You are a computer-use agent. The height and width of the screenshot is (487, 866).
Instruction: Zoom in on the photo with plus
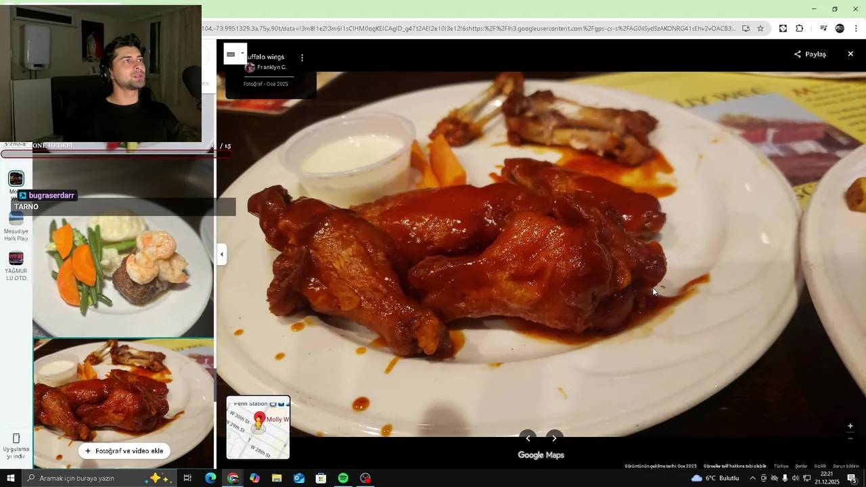point(850,426)
